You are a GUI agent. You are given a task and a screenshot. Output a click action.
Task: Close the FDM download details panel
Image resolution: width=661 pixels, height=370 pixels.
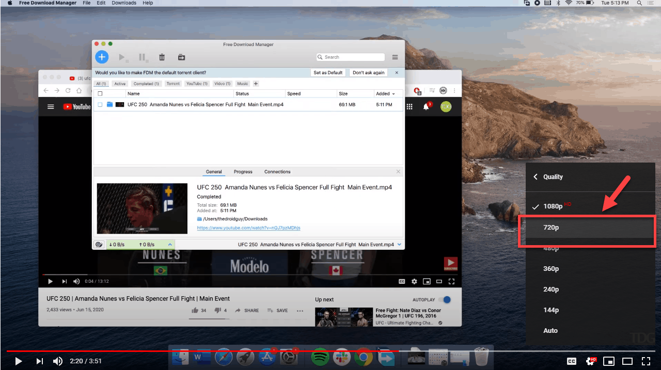398,171
